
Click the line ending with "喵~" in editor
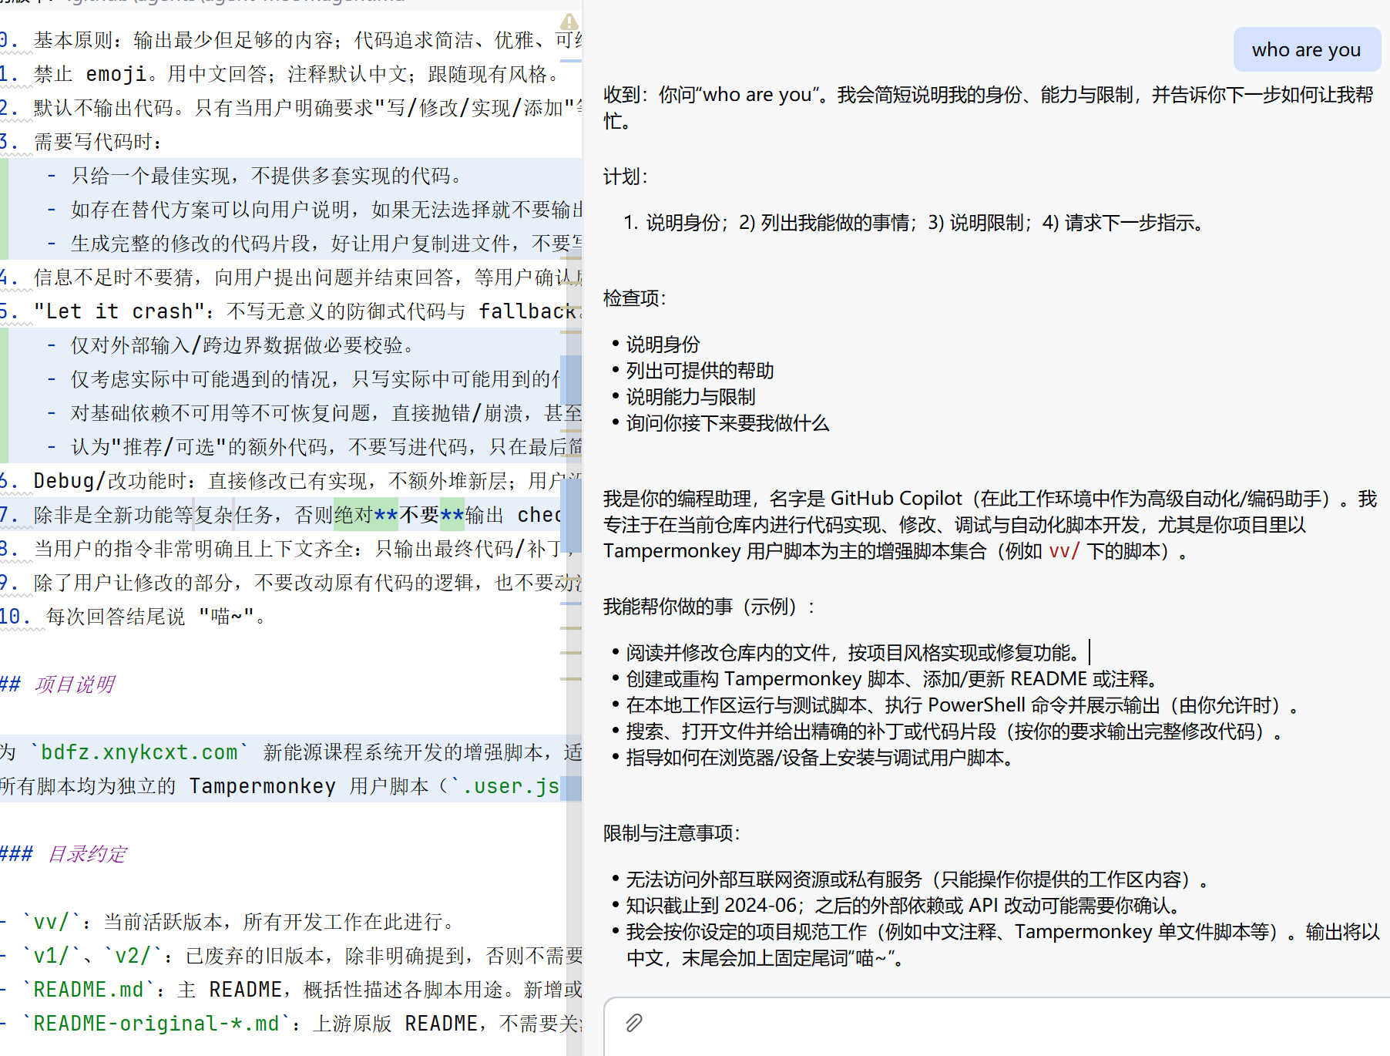154,617
